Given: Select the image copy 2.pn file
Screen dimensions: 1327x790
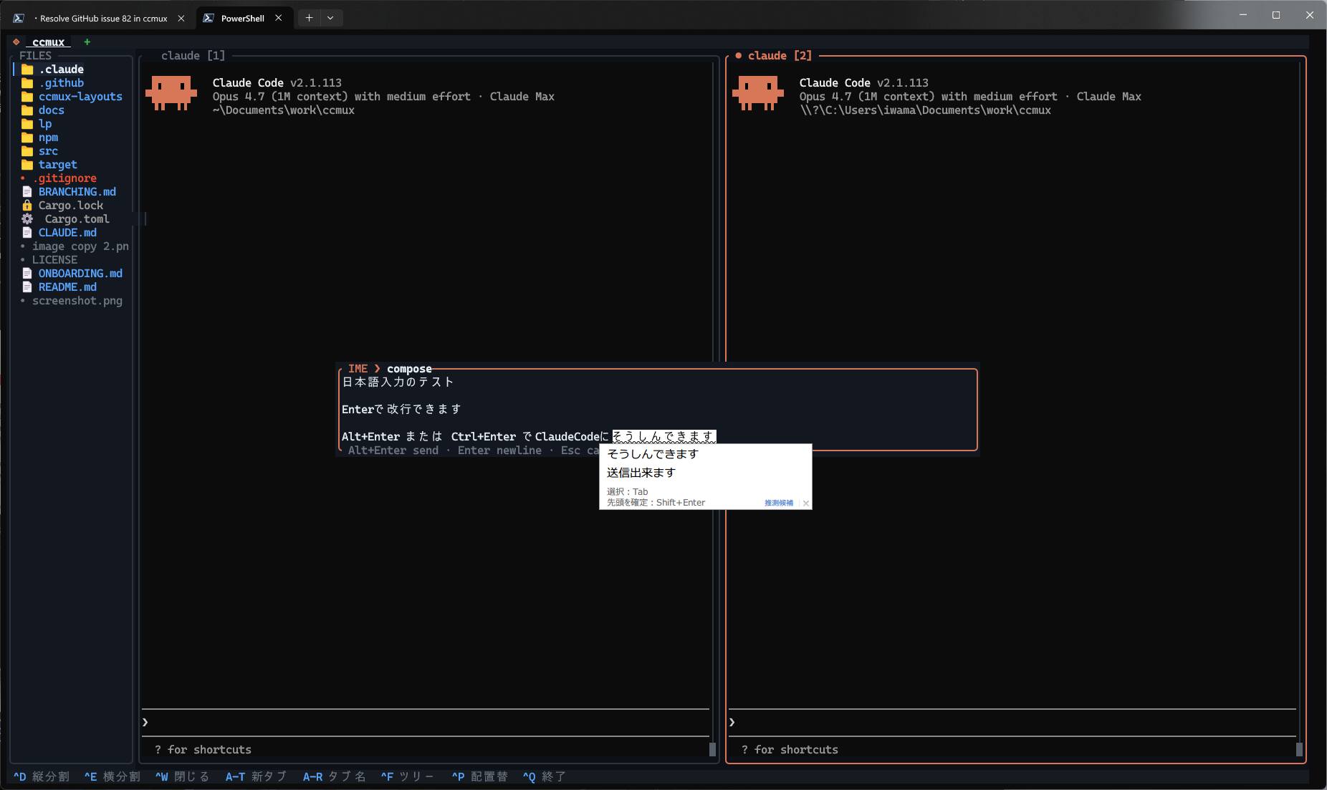Looking at the screenshot, I should pos(80,246).
